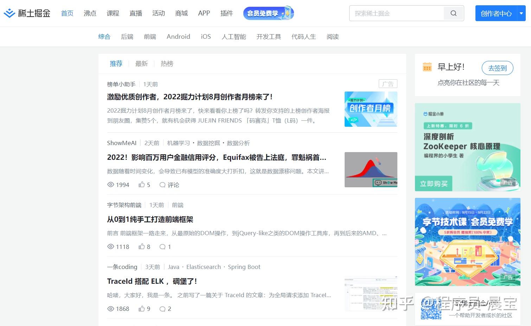Open 商城 in top navigation
This screenshot has width=531, height=326.
pos(181,13)
